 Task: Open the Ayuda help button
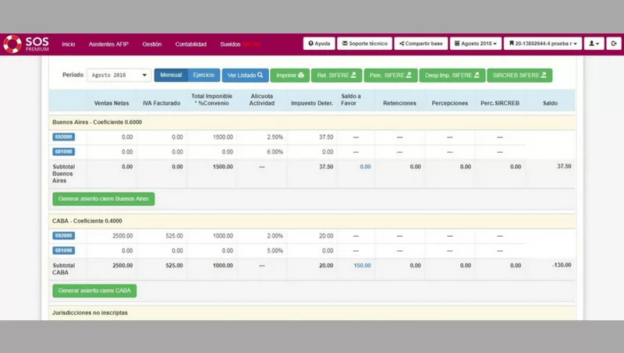(x=319, y=44)
